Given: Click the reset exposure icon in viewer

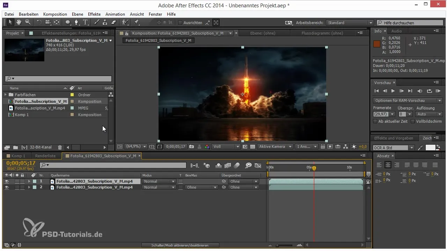Looking at the screenshot, I should pyautogui.click(x=354, y=147).
